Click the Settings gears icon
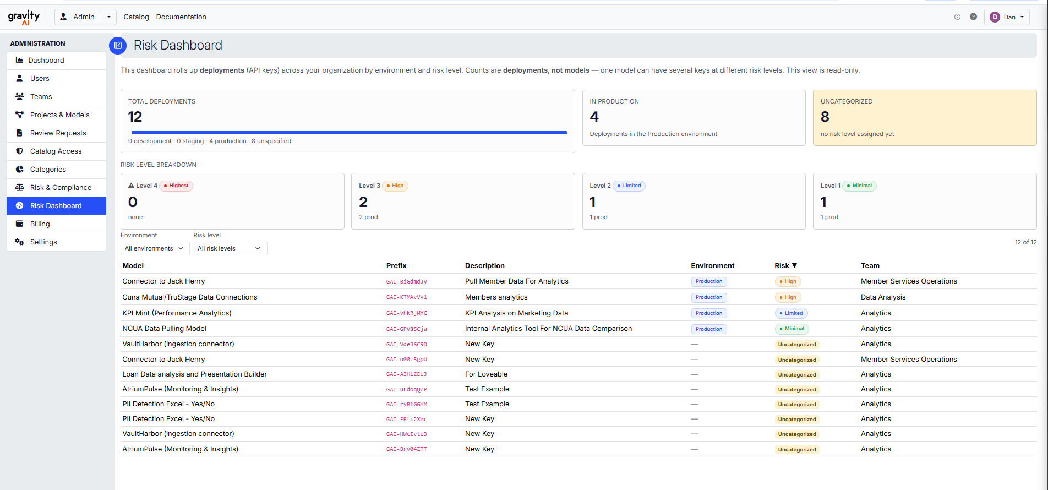The width and height of the screenshot is (1048, 490). click(19, 242)
